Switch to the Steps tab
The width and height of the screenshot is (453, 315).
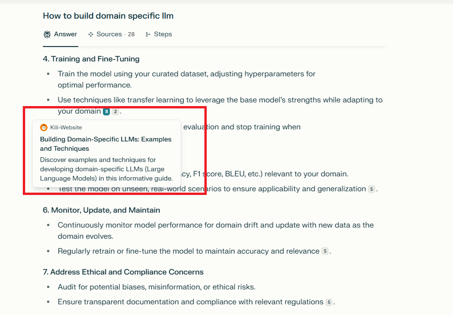click(159, 34)
